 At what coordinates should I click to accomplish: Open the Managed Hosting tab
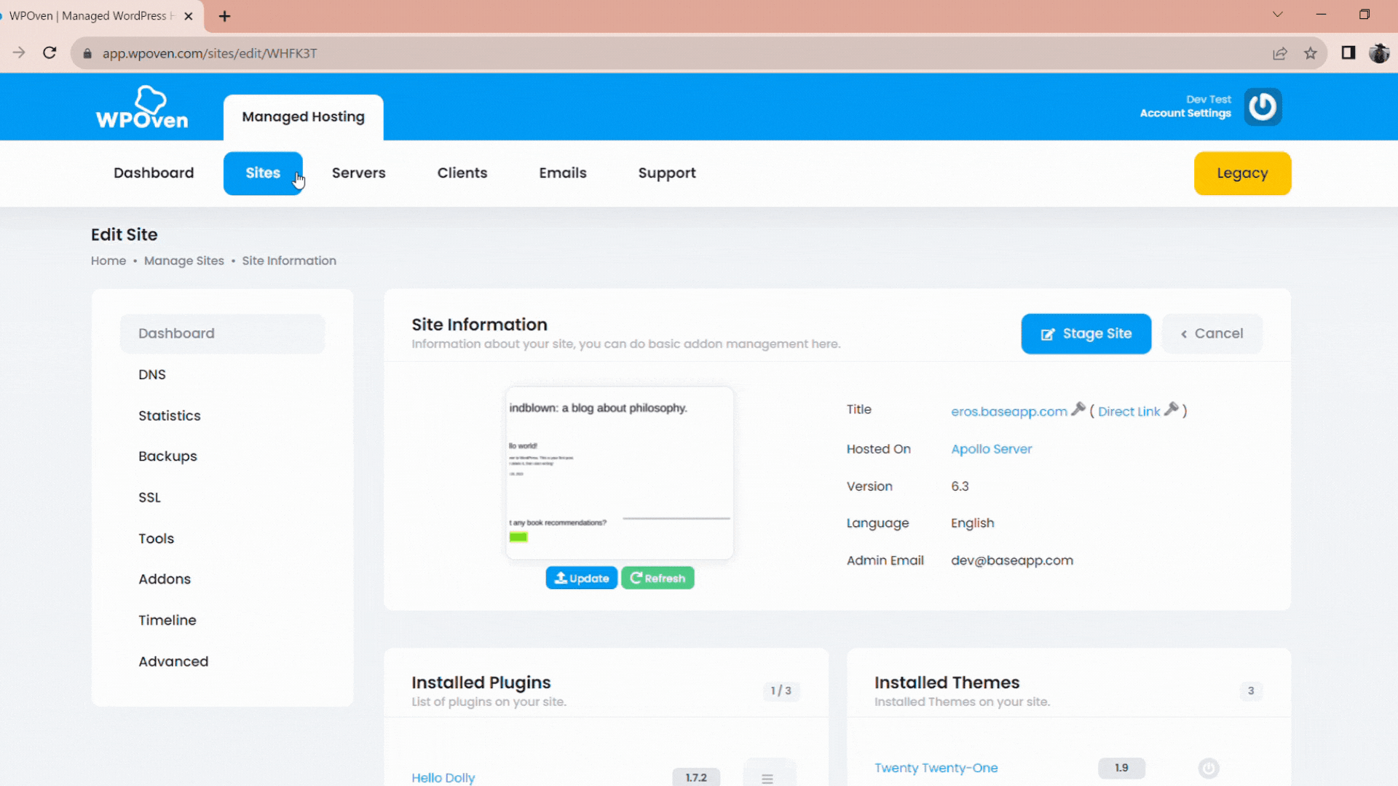coord(304,116)
